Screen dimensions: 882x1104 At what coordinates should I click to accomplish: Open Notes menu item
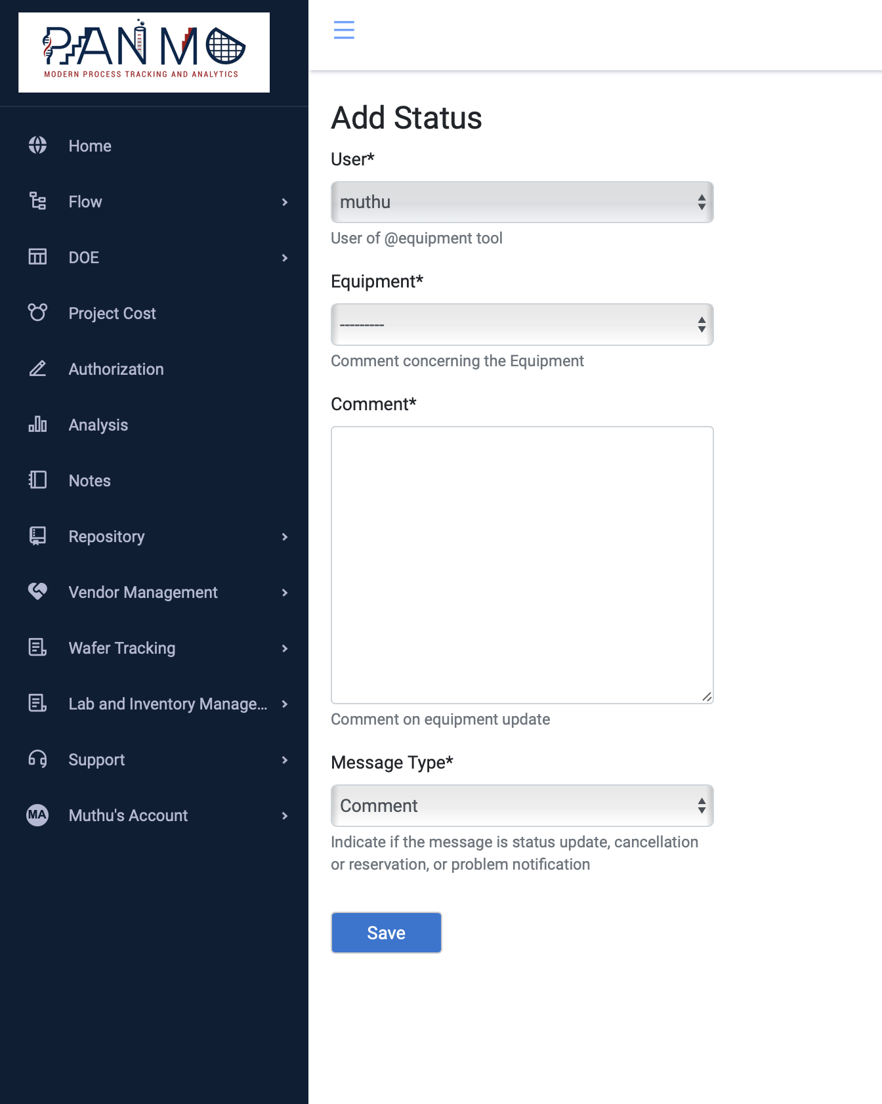(x=90, y=480)
